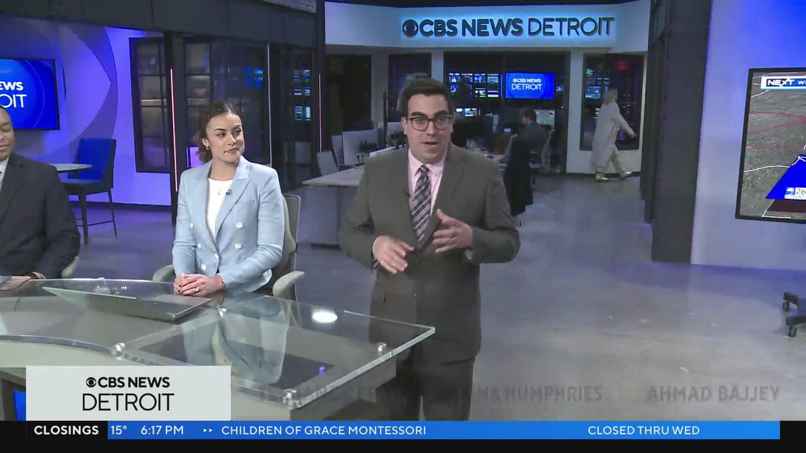Open the Children of Grace Montessori closing entry
The width and height of the screenshot is (806, 453).
pyautogui.click(x=323, y=430)
